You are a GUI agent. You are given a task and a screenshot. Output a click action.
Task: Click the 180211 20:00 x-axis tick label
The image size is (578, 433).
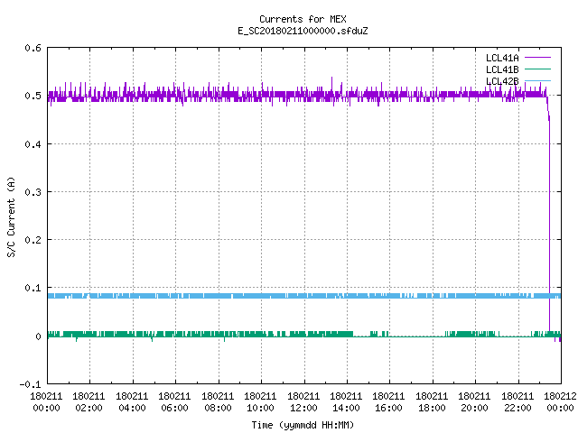point(474,402)
